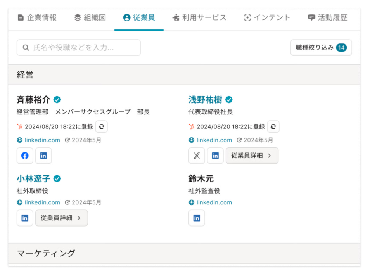Click the LinkedIn icon on 鈴木元's card
This screenshot has height=270, width=370.
(x=196, y=218)
